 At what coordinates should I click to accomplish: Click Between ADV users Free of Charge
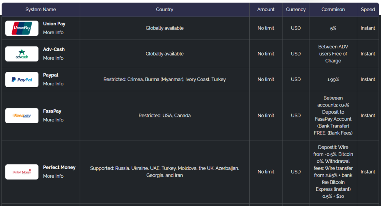coord(333,54)
